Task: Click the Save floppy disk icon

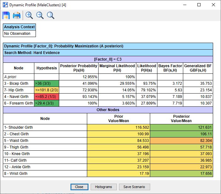Action: point(6,15)
